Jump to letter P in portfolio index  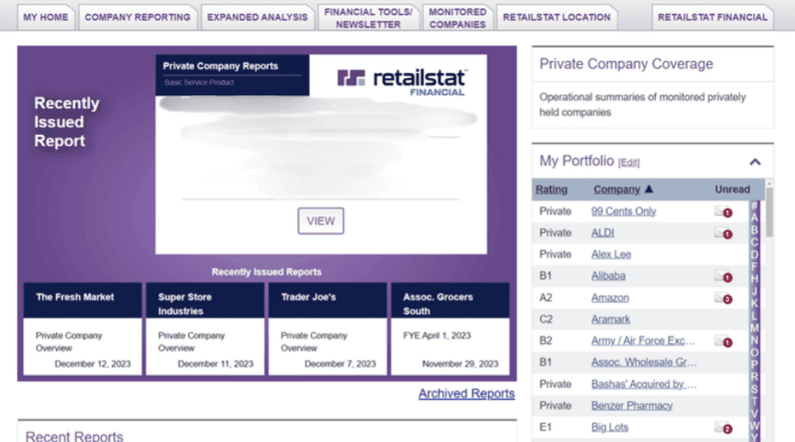click(754, 364)
